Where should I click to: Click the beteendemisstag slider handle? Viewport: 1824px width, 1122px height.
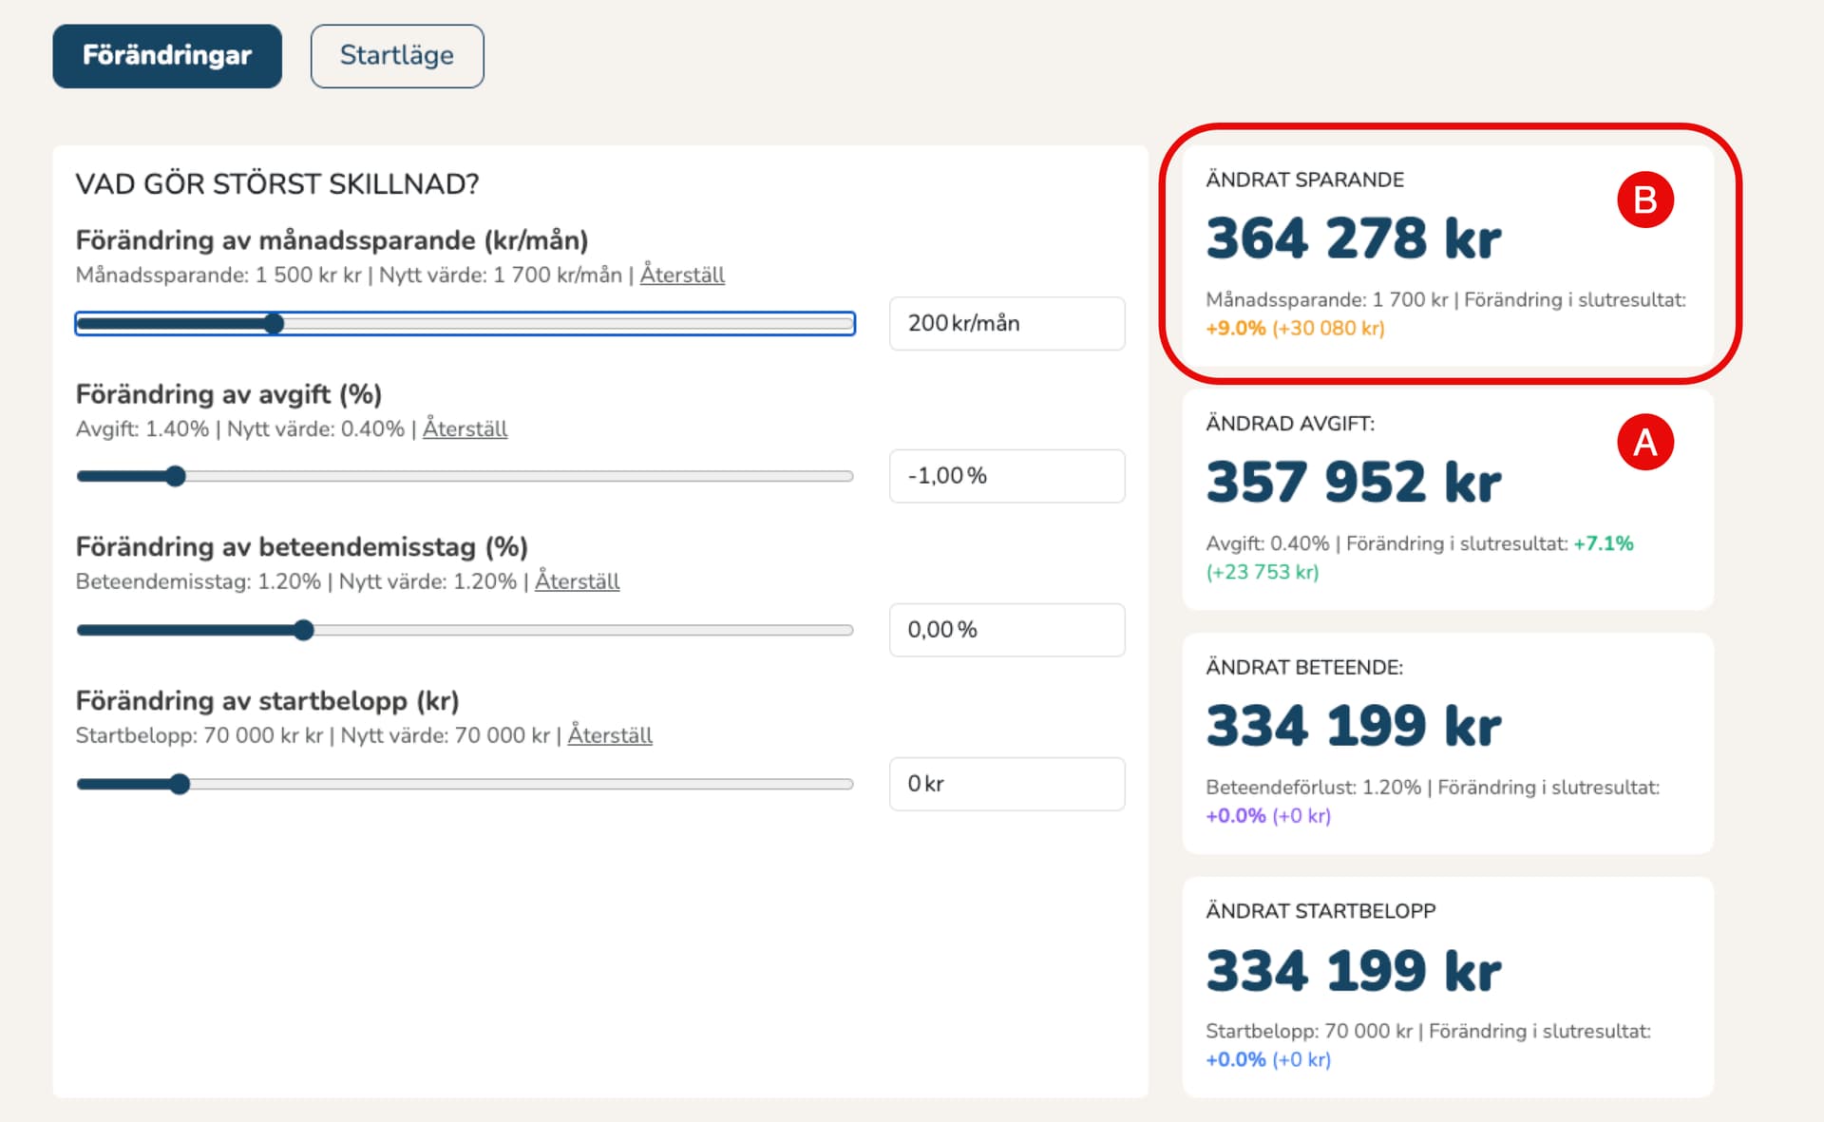point(303,631)
